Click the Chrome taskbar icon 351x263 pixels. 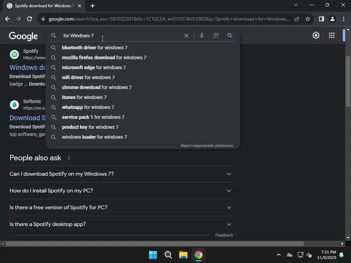coord(198,255)
